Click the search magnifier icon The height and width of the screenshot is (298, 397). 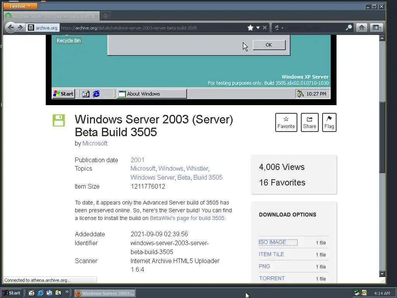(x=349, y=28)
